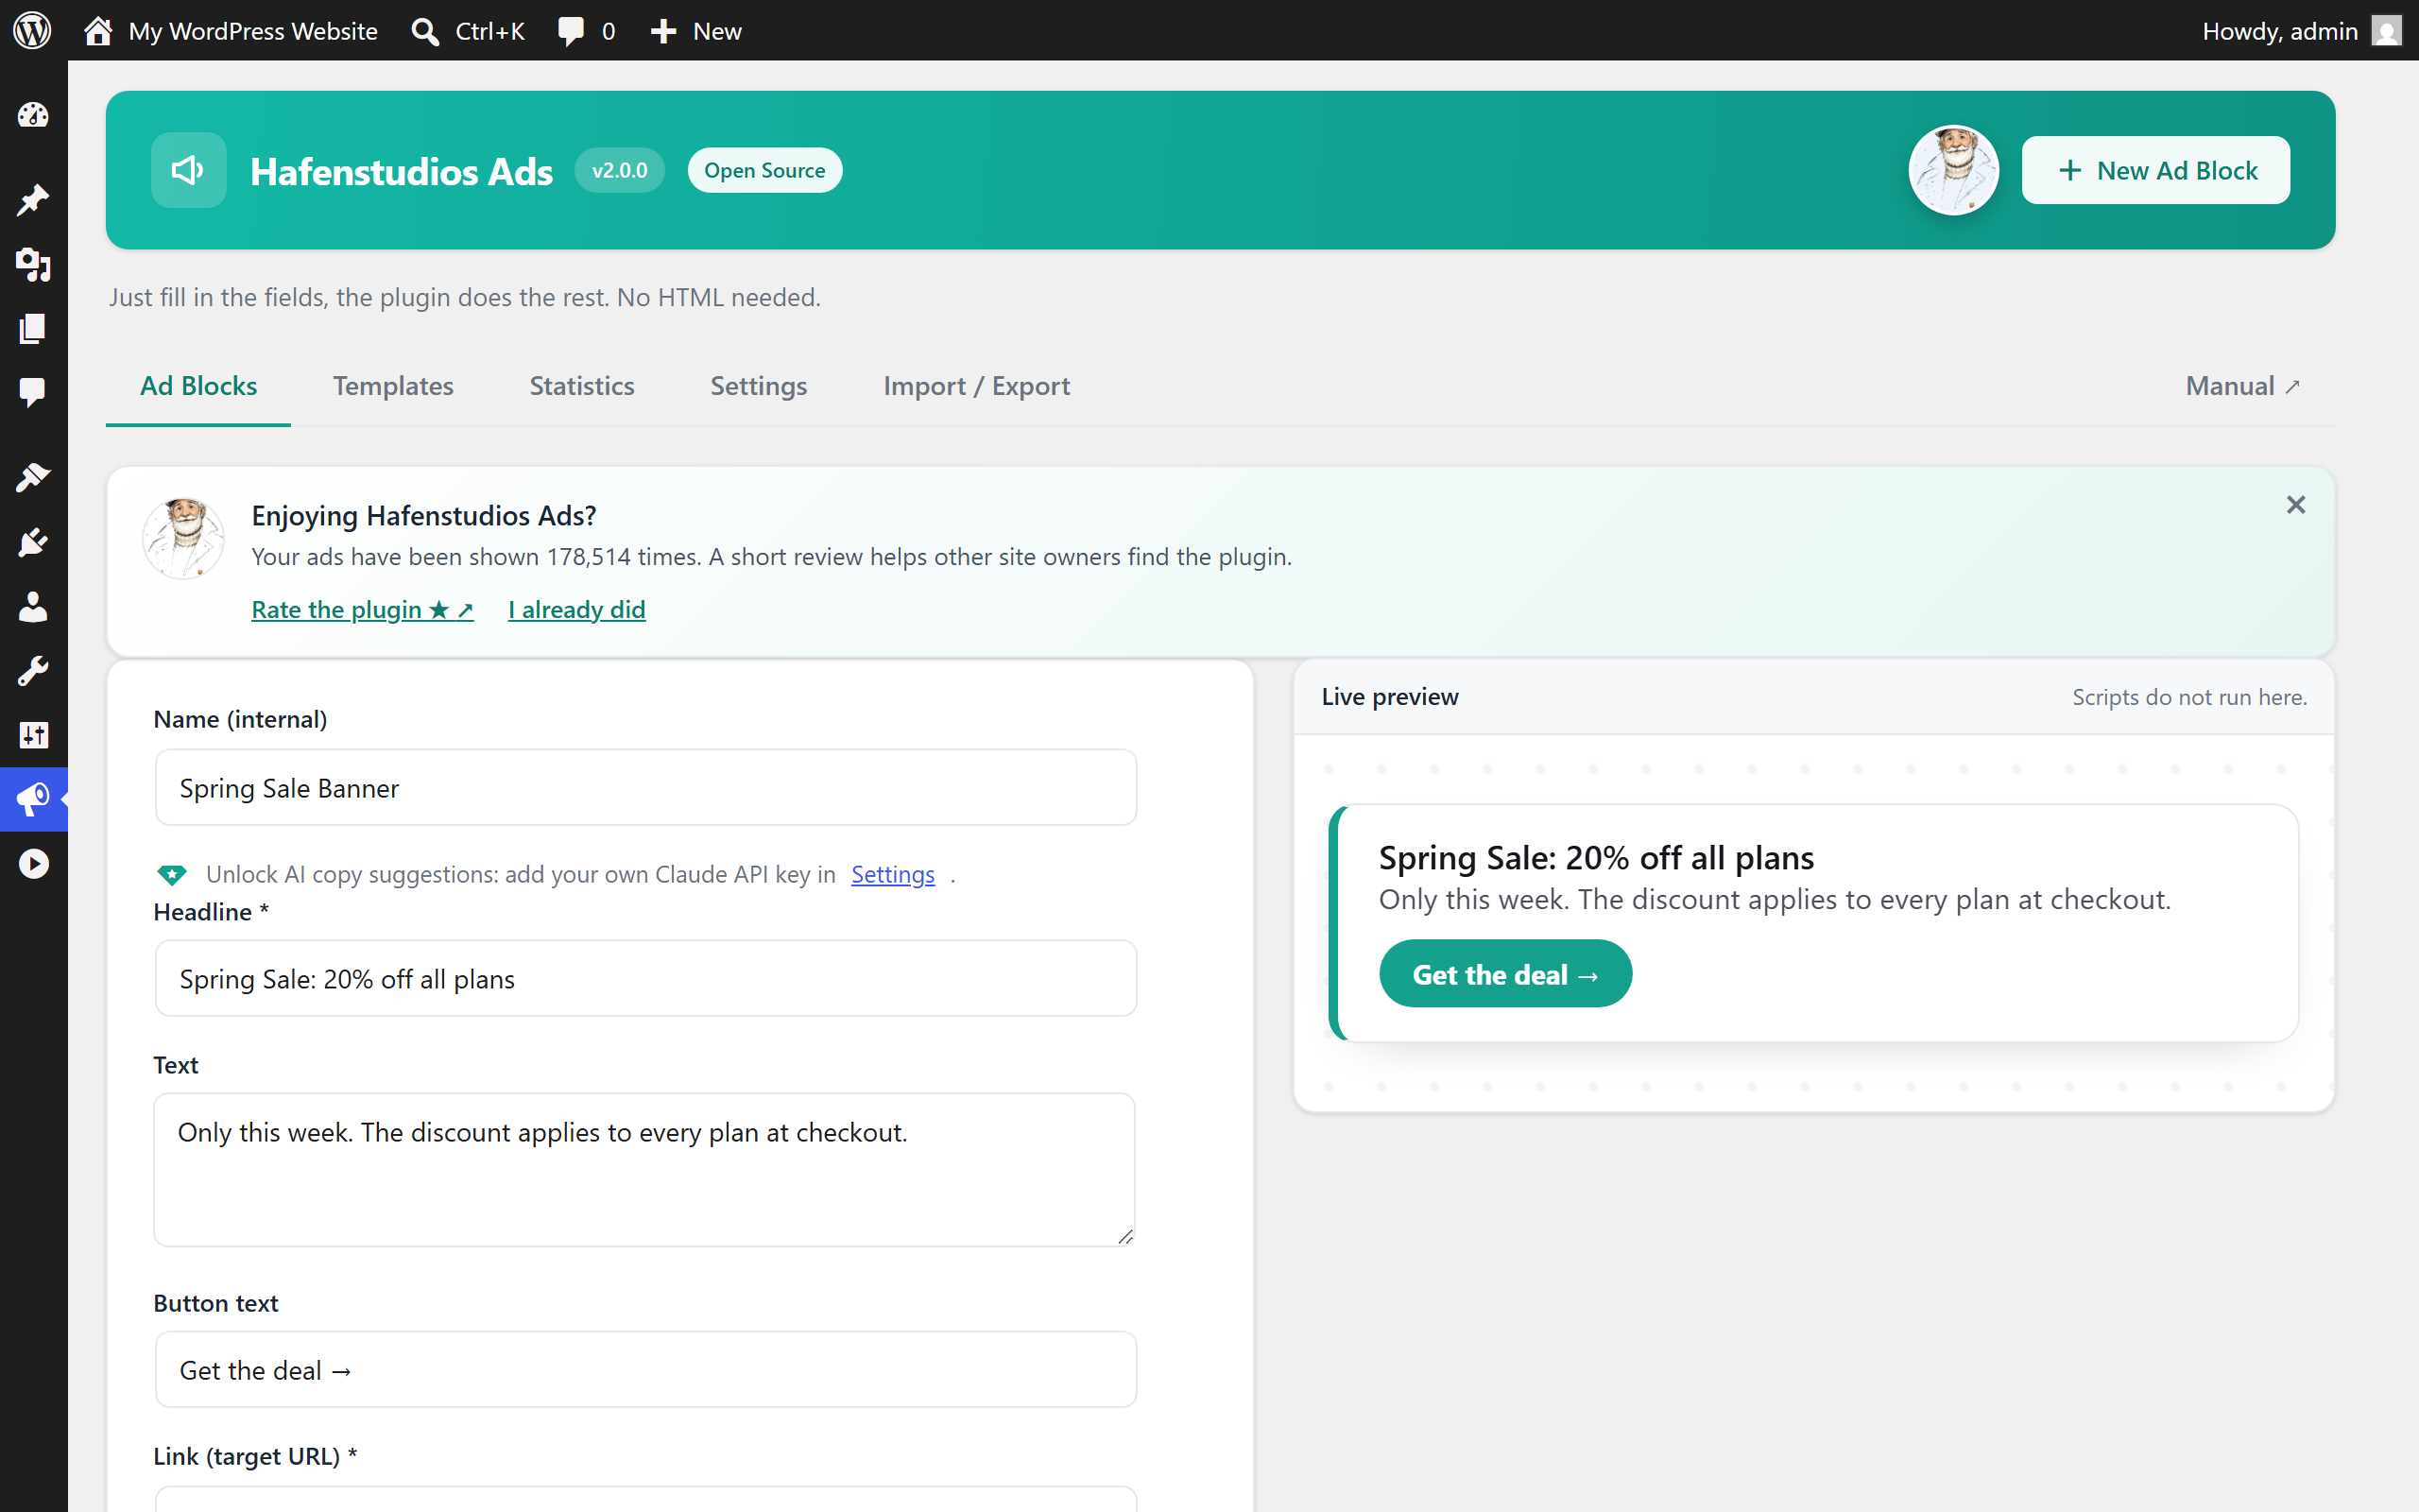This screenshot has width=2419, height=1512.
Task: Click the v2.0.0 version badge
Action: pyautogui.click(x=619, y=170)
